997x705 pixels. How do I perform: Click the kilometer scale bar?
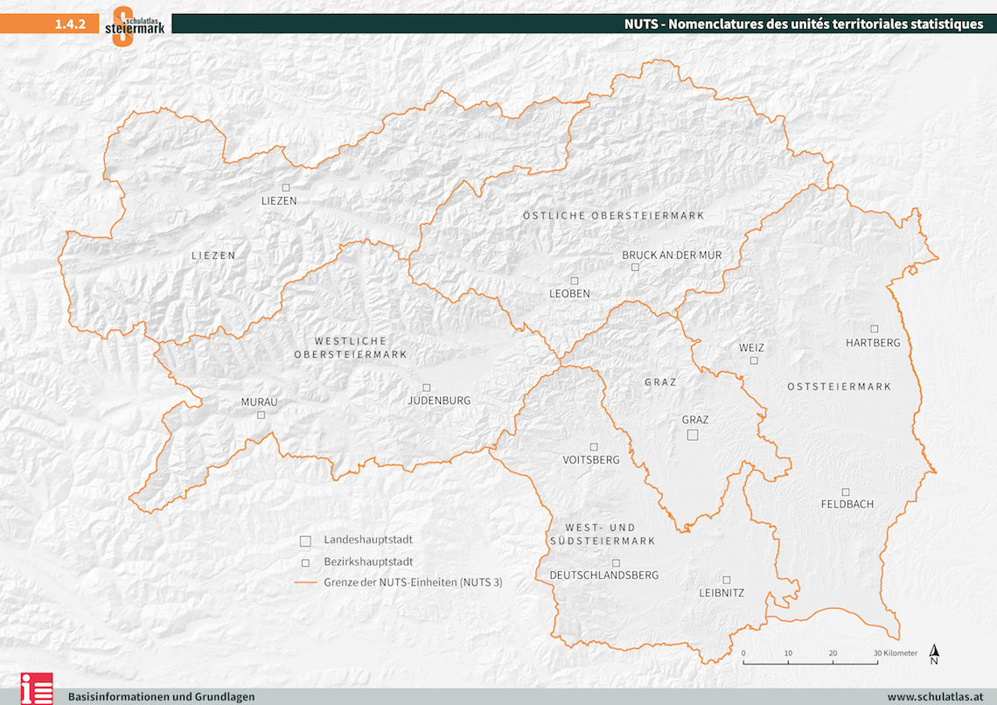click(x=811, y=662)
